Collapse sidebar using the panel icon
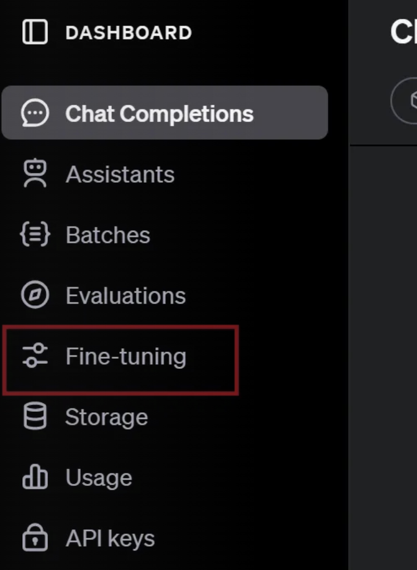417x570 pixels. 35,32
